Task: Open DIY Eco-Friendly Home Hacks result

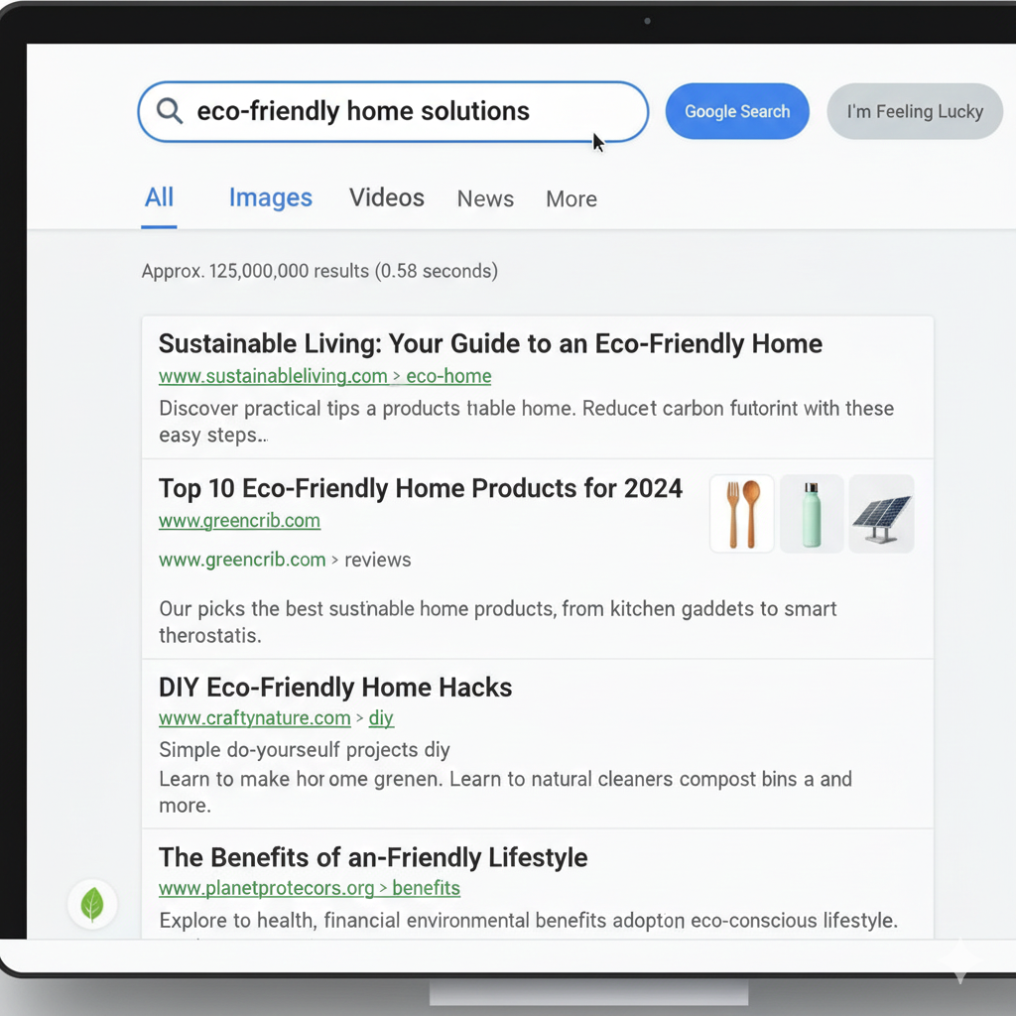Action: pos(335,688)
